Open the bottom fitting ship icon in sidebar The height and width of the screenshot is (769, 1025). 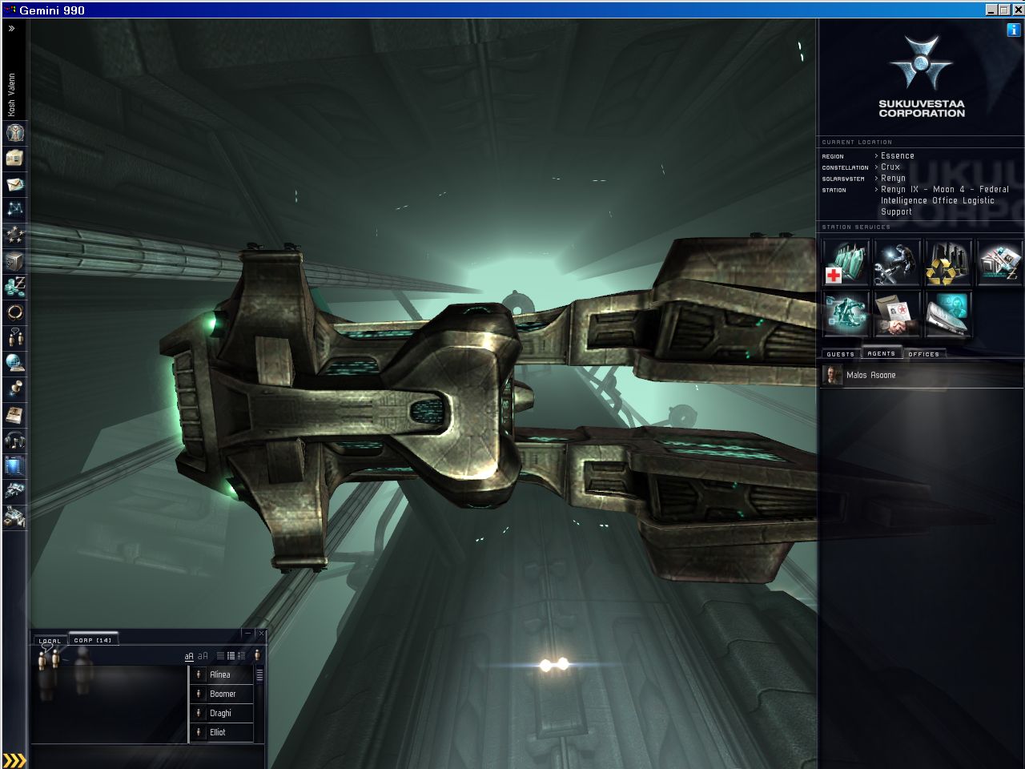pyautogui.click(x=14, y=517)
